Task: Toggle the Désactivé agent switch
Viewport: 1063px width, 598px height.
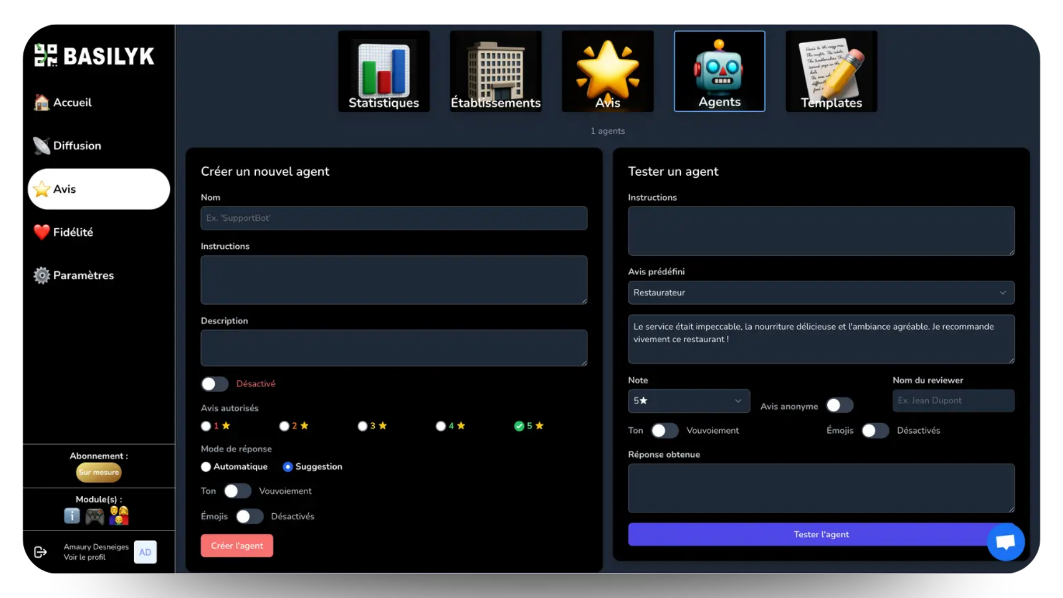Action: coord(215,384)
